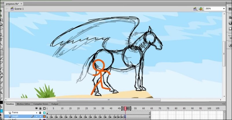This screenshot has width=232, height=120.
Task: Select the Text tool in the toolbar
Action: [1, 40]
